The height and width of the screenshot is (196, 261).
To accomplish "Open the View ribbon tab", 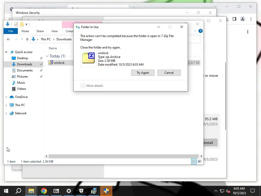I will (x=54, y=31).
